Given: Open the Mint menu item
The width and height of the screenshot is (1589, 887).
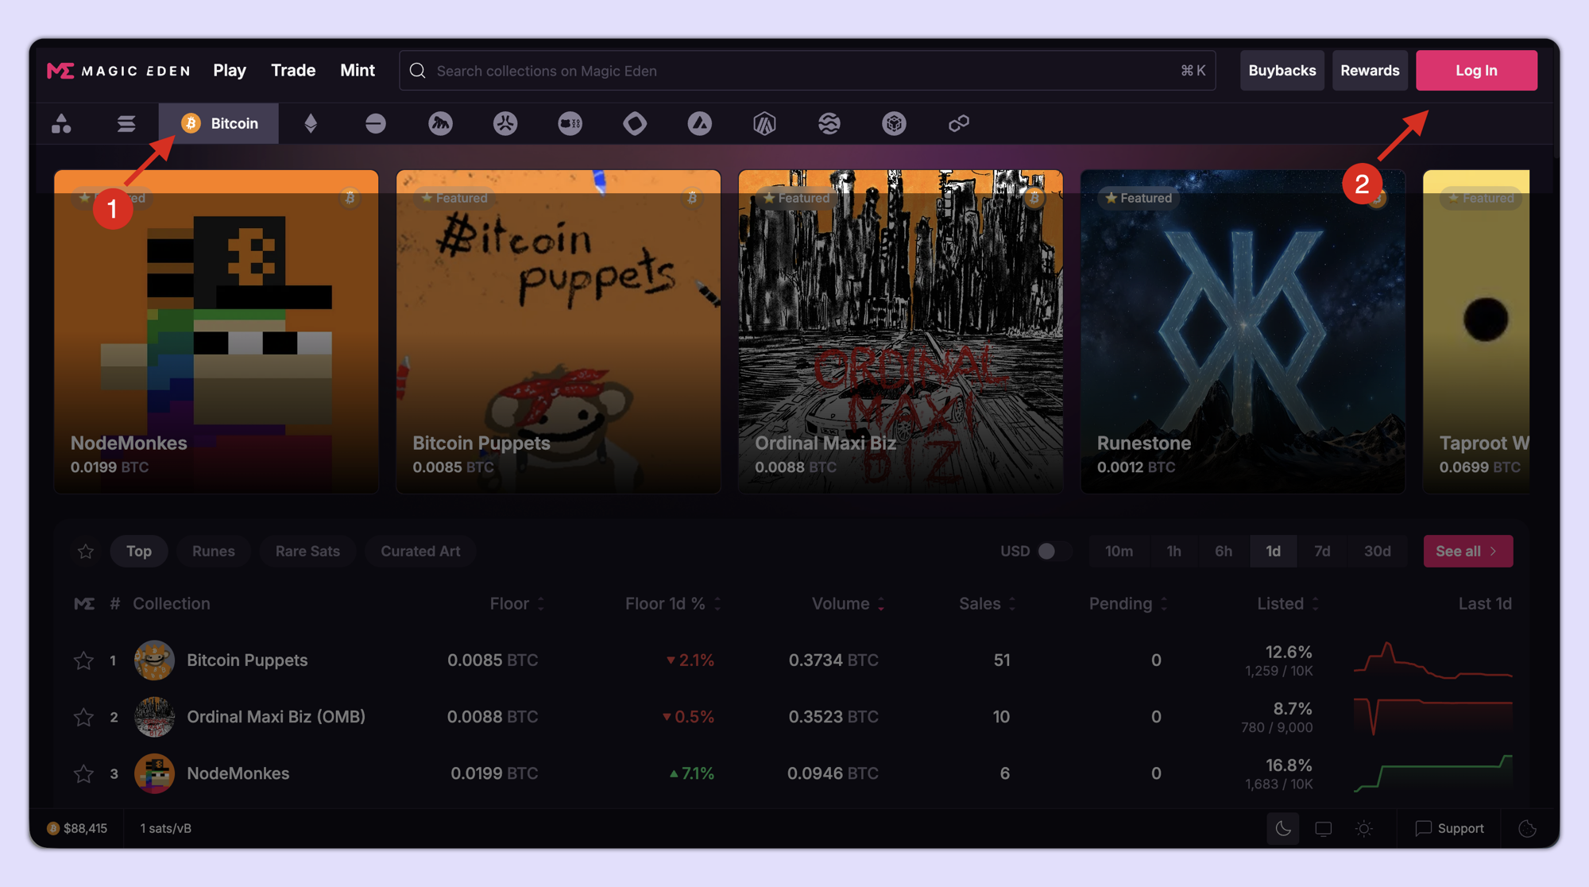Looking at the screenshot, I should point(358,70).
